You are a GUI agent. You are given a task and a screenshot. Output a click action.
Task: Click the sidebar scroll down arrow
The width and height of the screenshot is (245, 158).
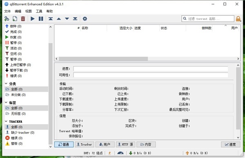(x=51, y=147)
